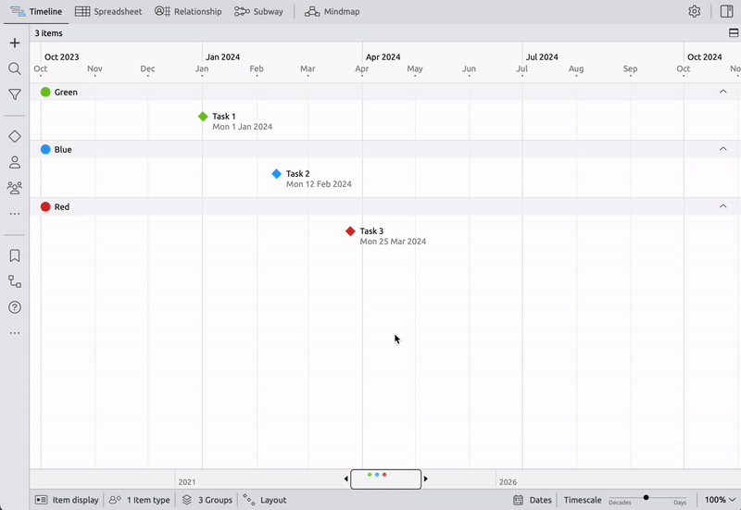The width and height of the screenshot is (741, 510).
Task: Click the 'Oct 2023' quarter header
Action: [61, 56]
